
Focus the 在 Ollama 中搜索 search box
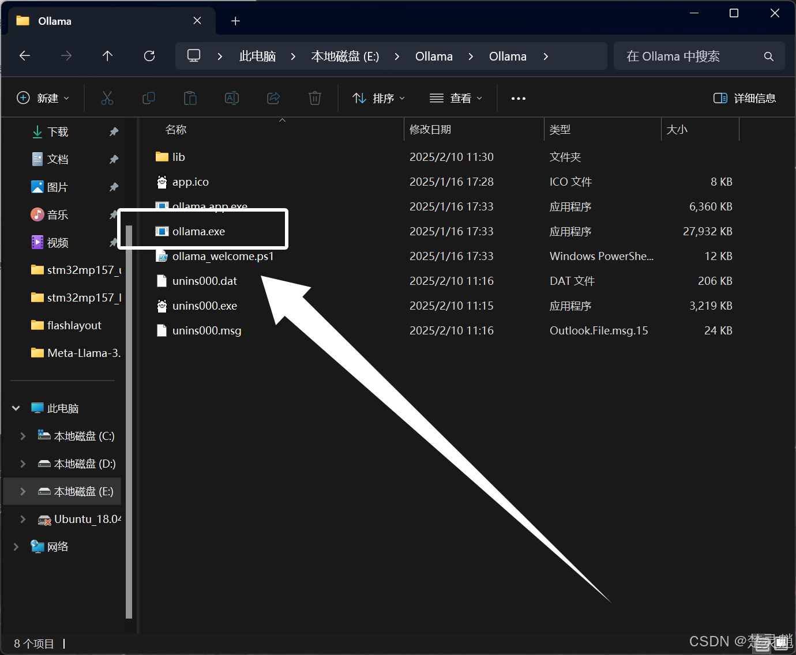[x=699, y=56]
